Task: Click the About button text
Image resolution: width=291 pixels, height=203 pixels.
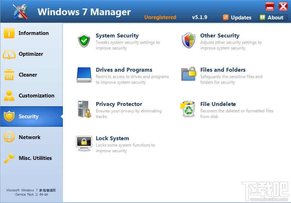Action: [x=275, y=17]
